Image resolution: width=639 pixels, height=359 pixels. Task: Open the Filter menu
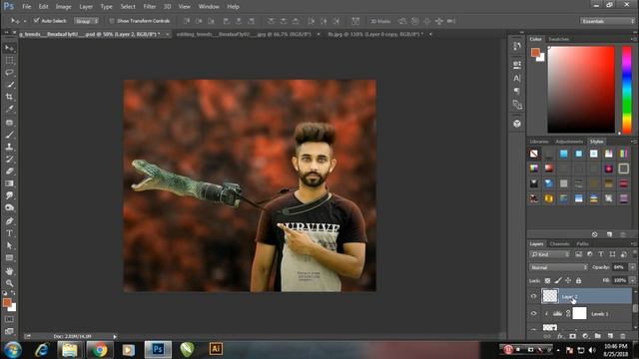click(x=149, y=7)
